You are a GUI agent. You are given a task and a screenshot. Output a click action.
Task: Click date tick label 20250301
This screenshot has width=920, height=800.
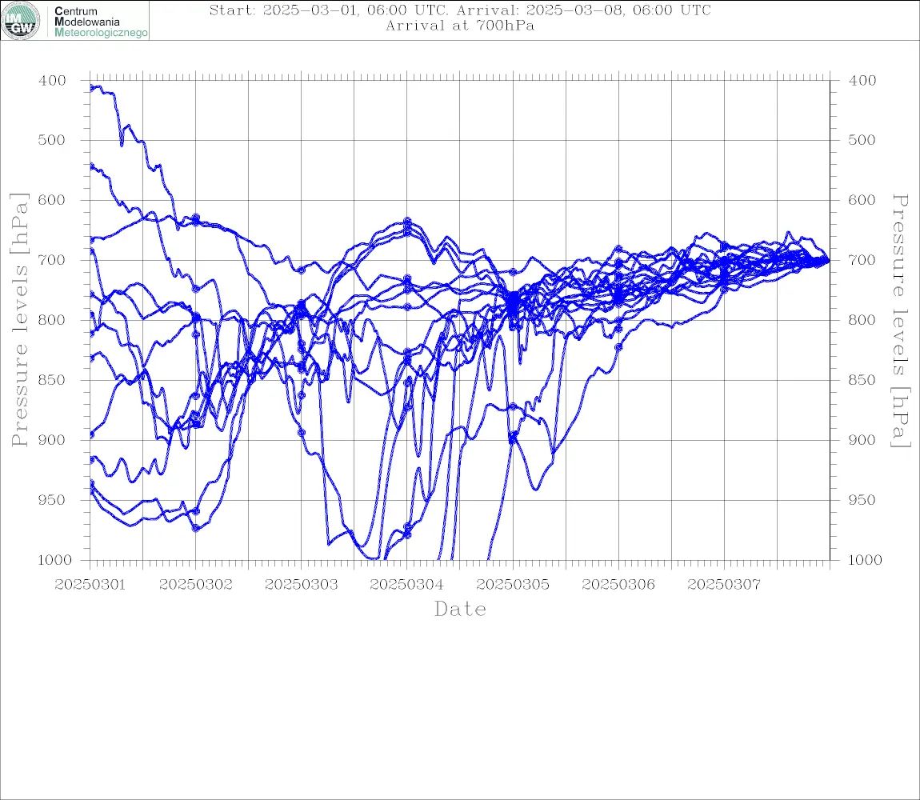coord(90,585)
